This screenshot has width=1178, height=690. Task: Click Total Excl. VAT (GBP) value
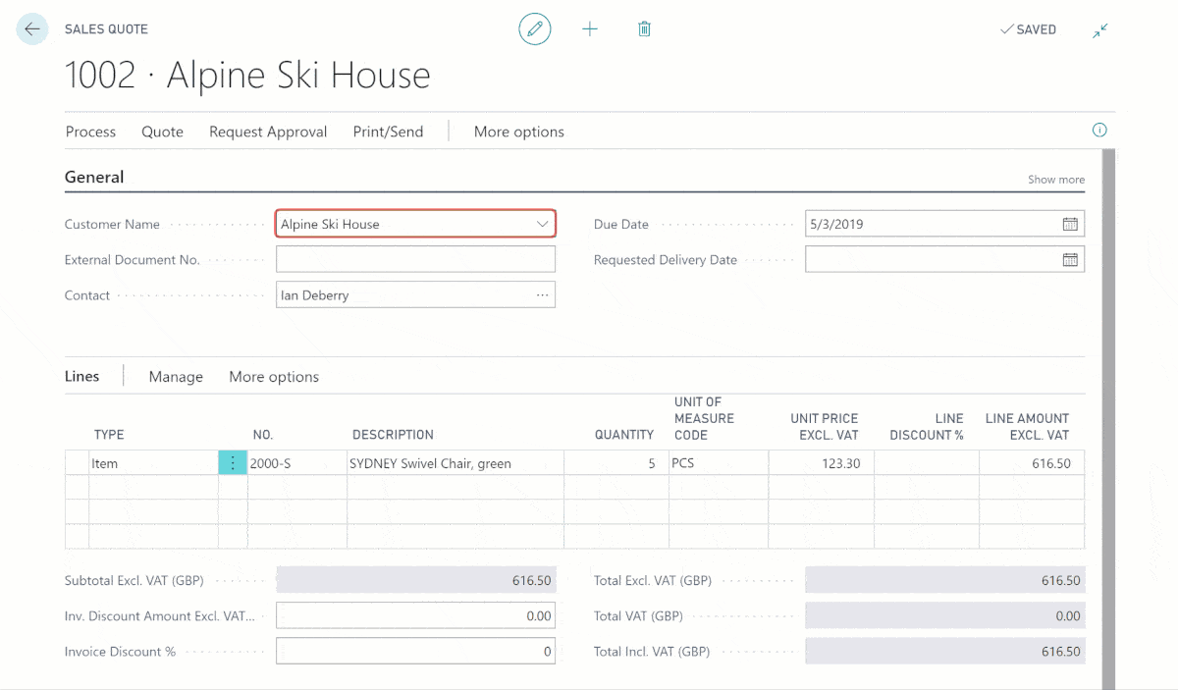coord(945,580)
